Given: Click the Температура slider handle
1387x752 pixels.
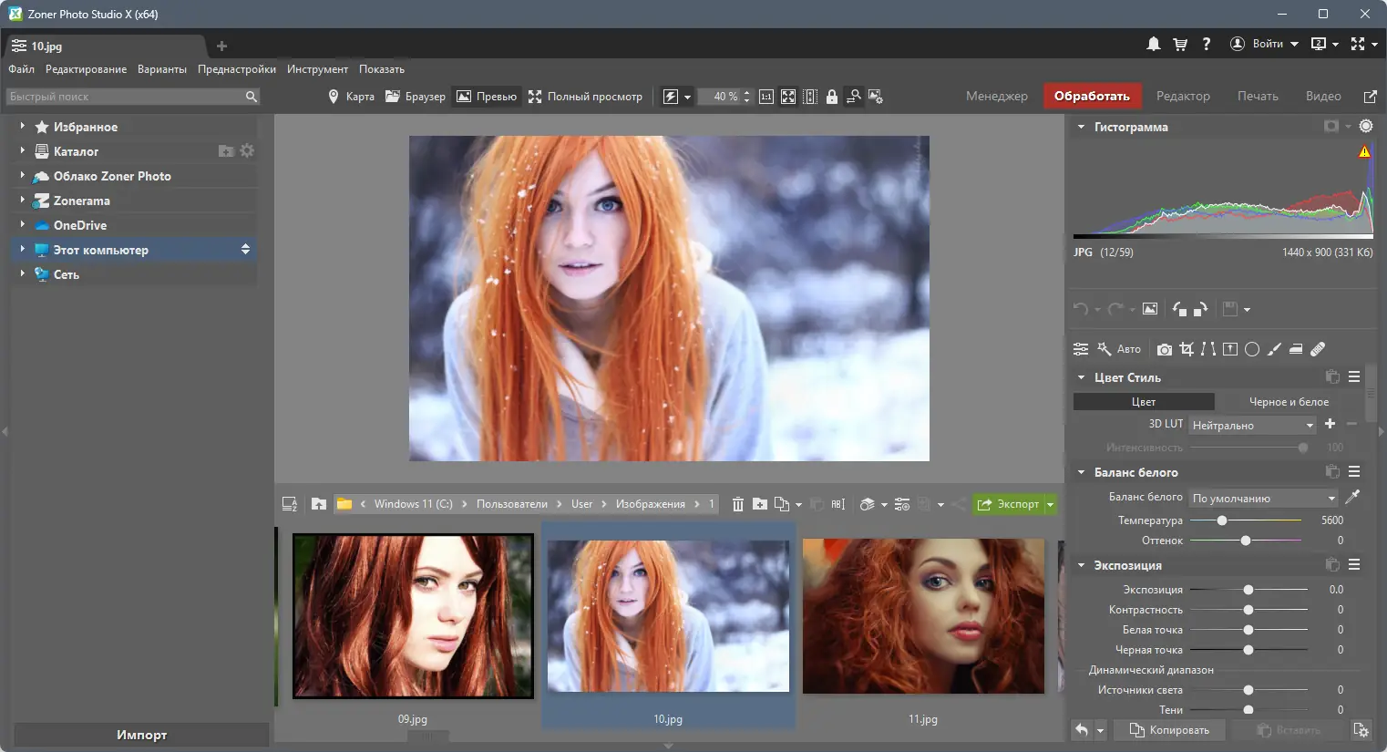Looking at the screenshot, I should pyautogui.click(x=1222, y=520).
